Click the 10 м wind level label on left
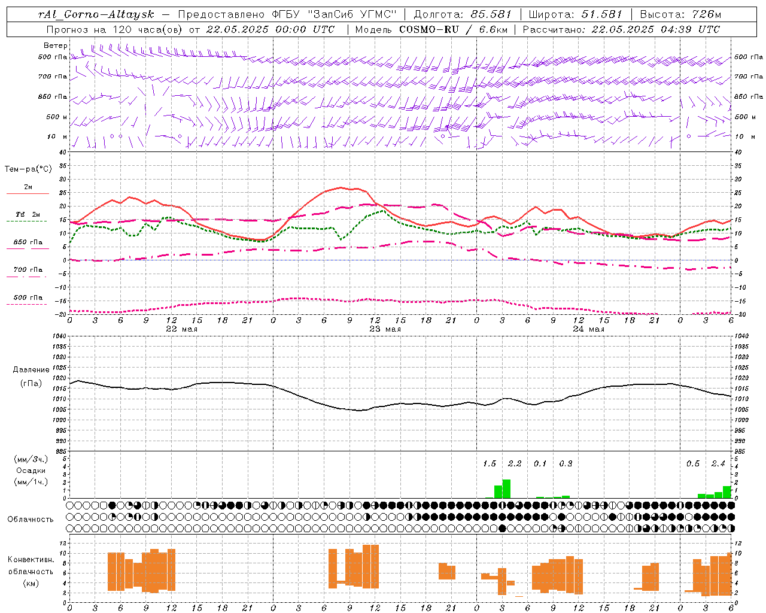This screenshot has width=766, height=613. 57,136
